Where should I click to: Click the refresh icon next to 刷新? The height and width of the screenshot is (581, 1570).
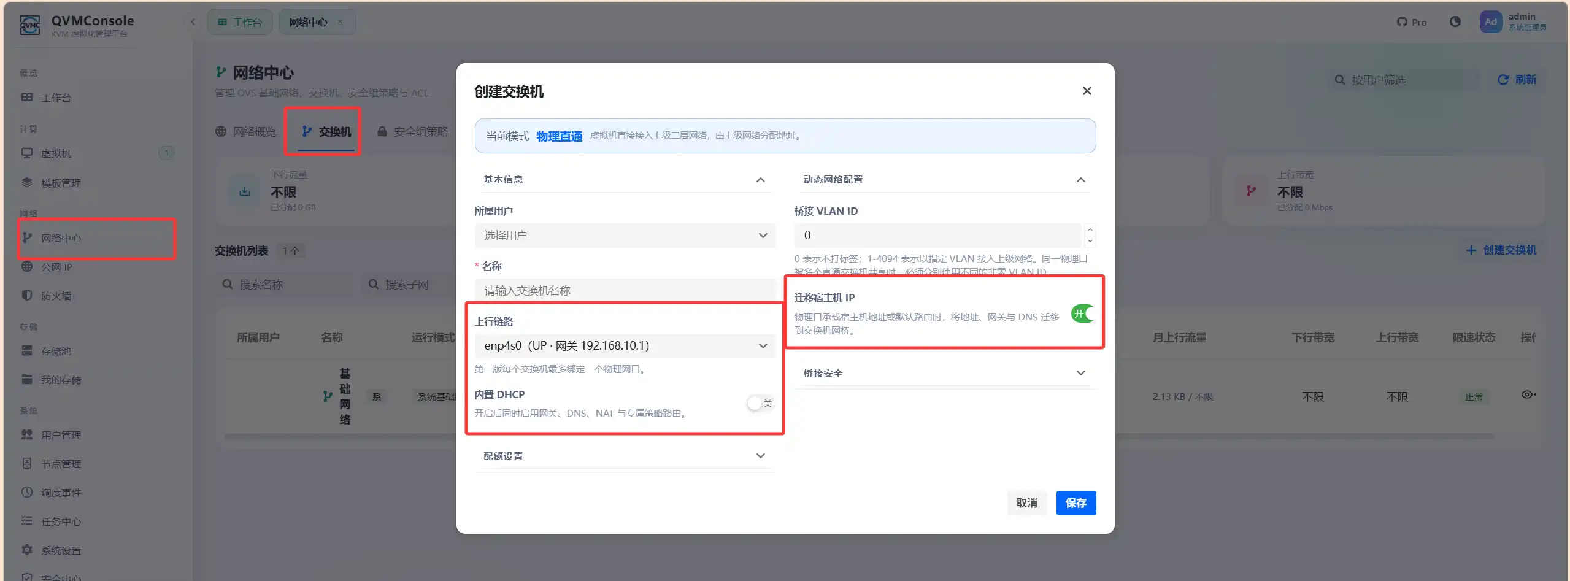click(x=1503, y=80)
